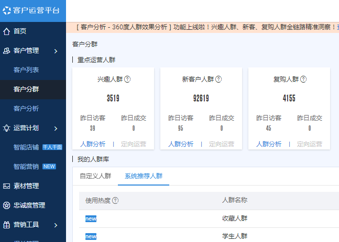
Task: Click the new tag in 学生人群 row
Action: (x=91, y=236)
